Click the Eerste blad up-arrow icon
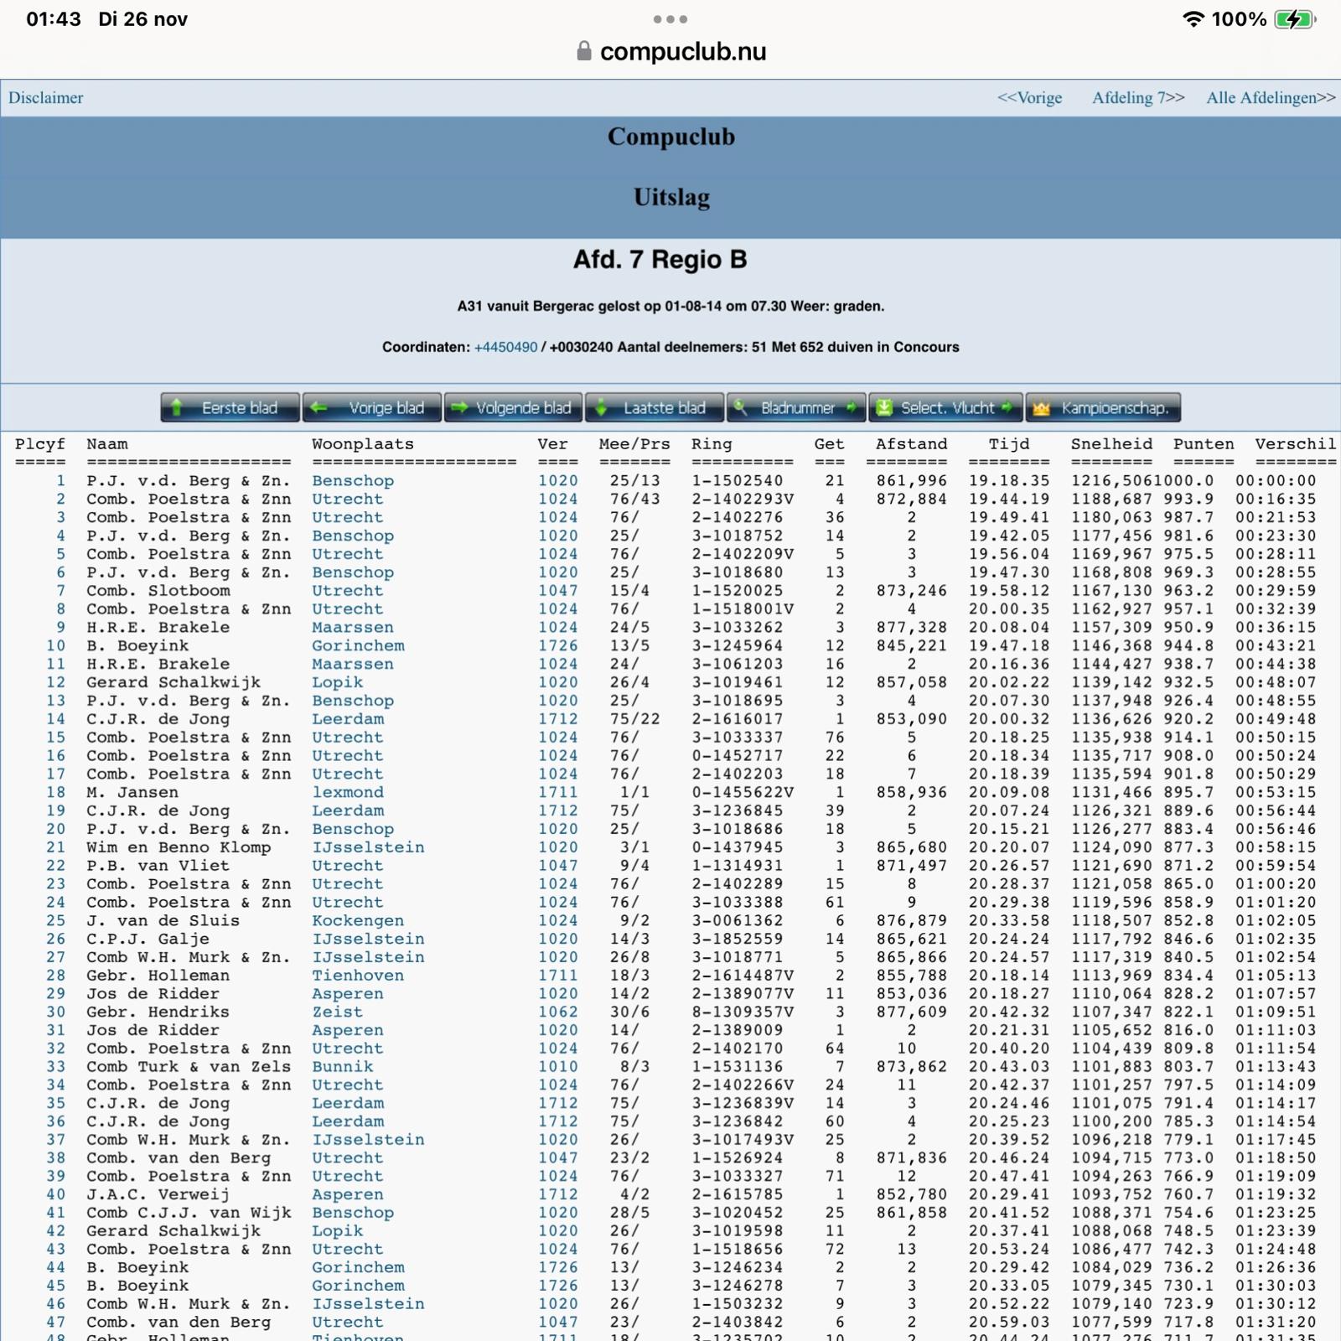Viewport: 1341px width, 1341px height. [x=177, y=408]
